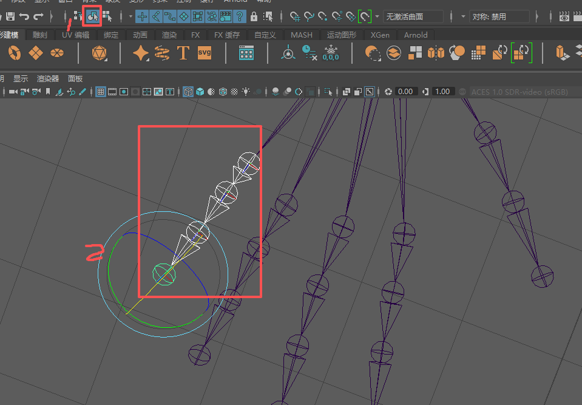
Task: Undo the last action
Action: (24, 16)
